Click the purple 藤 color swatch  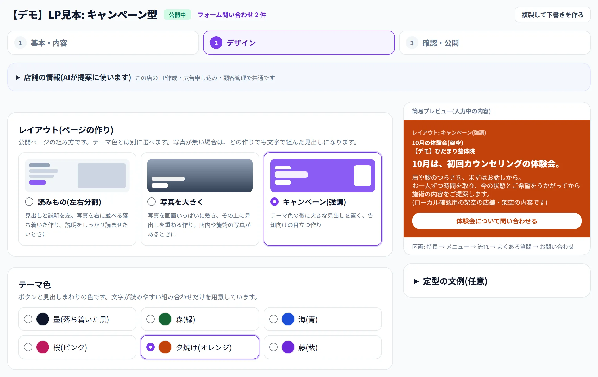click(x=288, y=347)
